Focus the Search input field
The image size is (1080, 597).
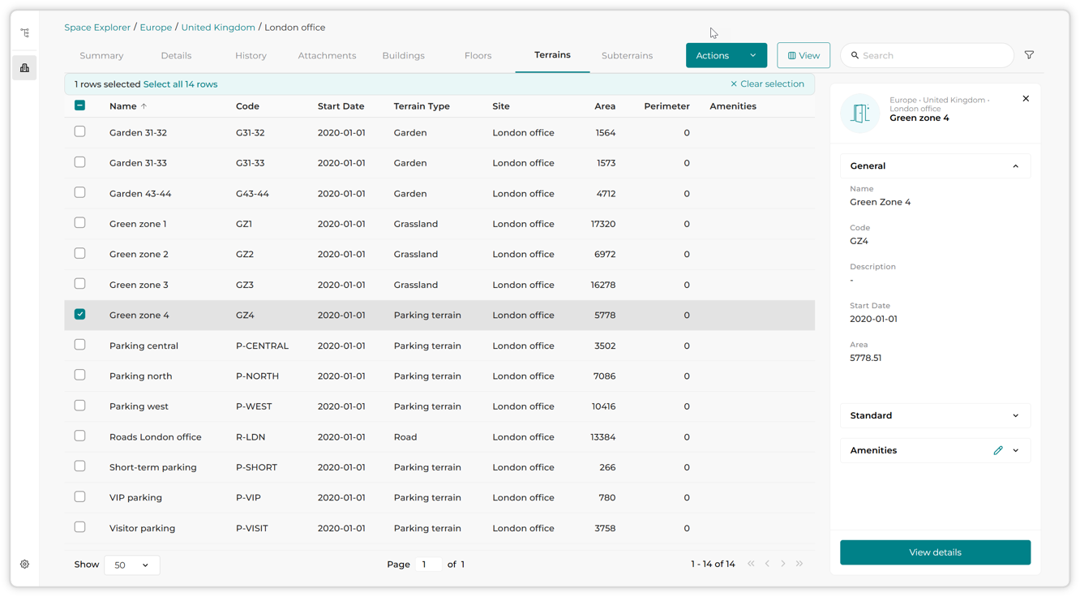[927, 55]
